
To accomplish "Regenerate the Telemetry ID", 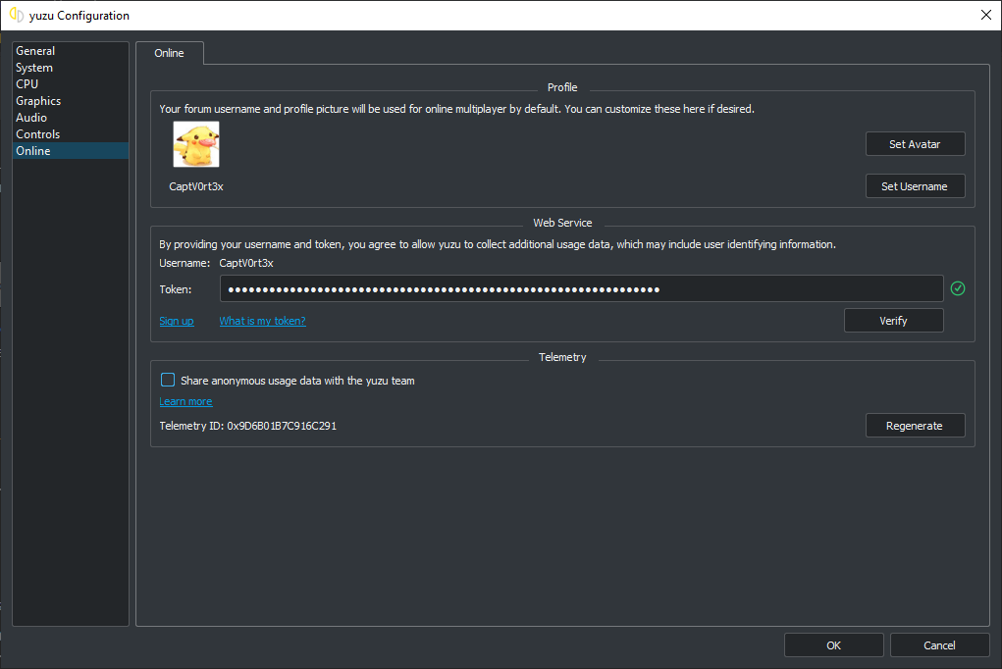I will click(x=915, y=425).
